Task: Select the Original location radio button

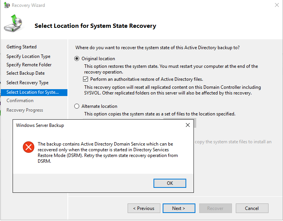Action: (77, 59)
